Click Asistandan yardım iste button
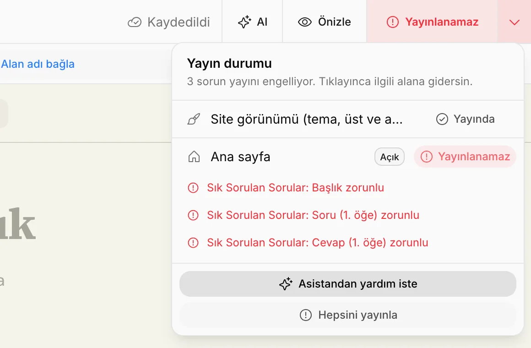The image size is (531, 348). (348, 284)
